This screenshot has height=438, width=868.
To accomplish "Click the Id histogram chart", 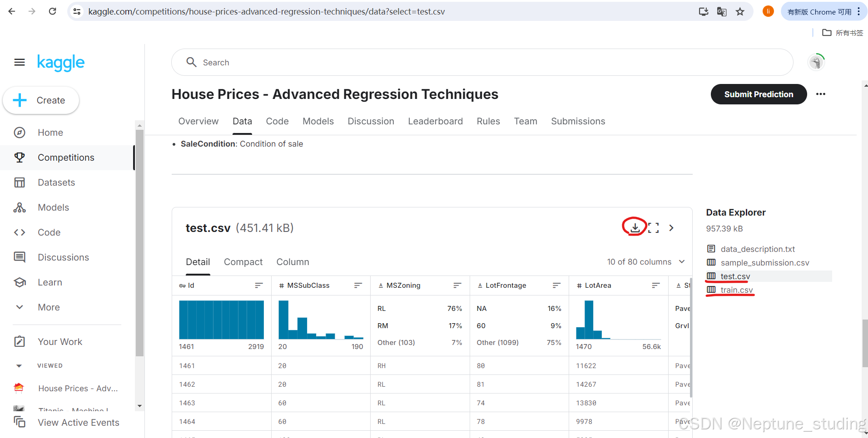I will click(222, 320).
